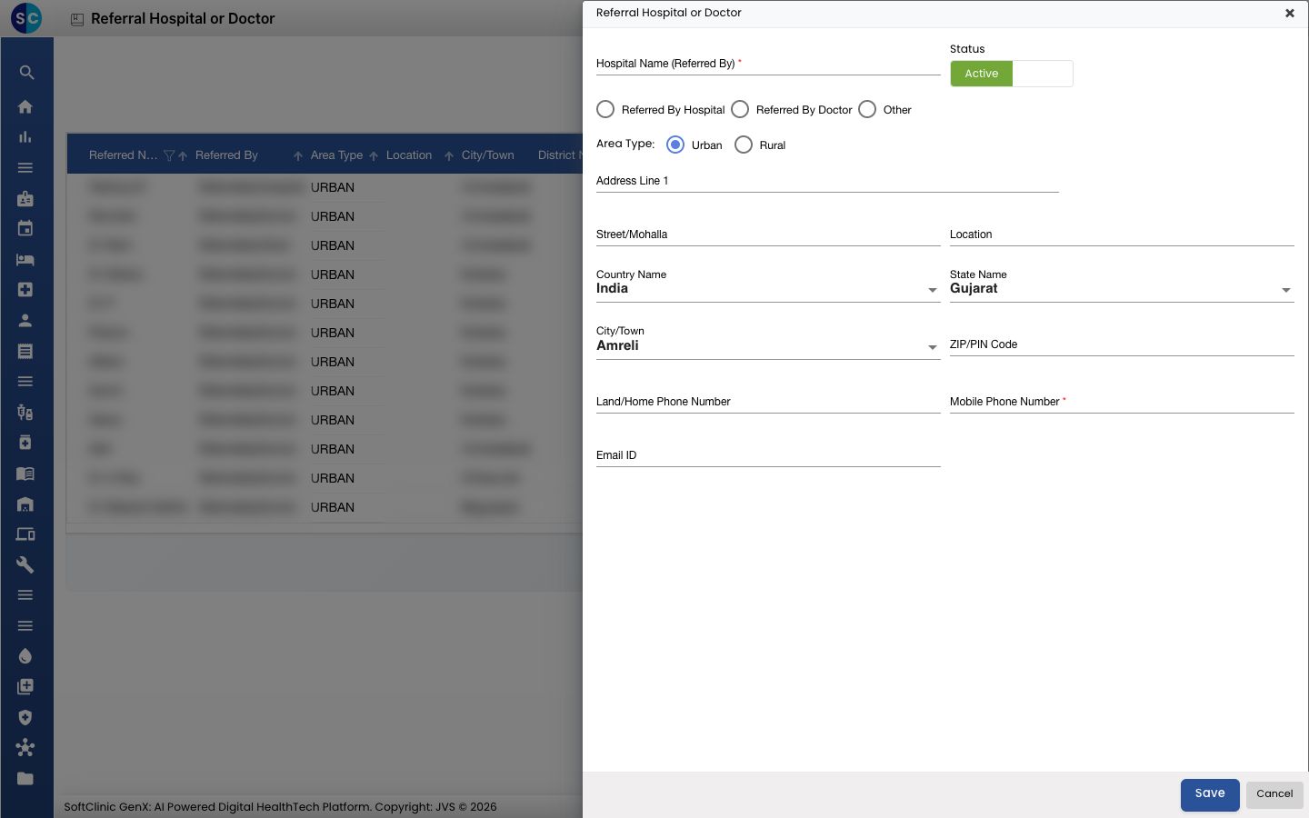The width and height of the screenshot is (1309, 818).
Task: Open the hospital bed icon in the sidebar
Action: 25,259
